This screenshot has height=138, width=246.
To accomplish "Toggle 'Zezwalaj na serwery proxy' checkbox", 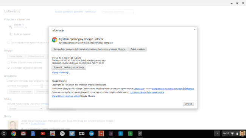I will [8, 42].
